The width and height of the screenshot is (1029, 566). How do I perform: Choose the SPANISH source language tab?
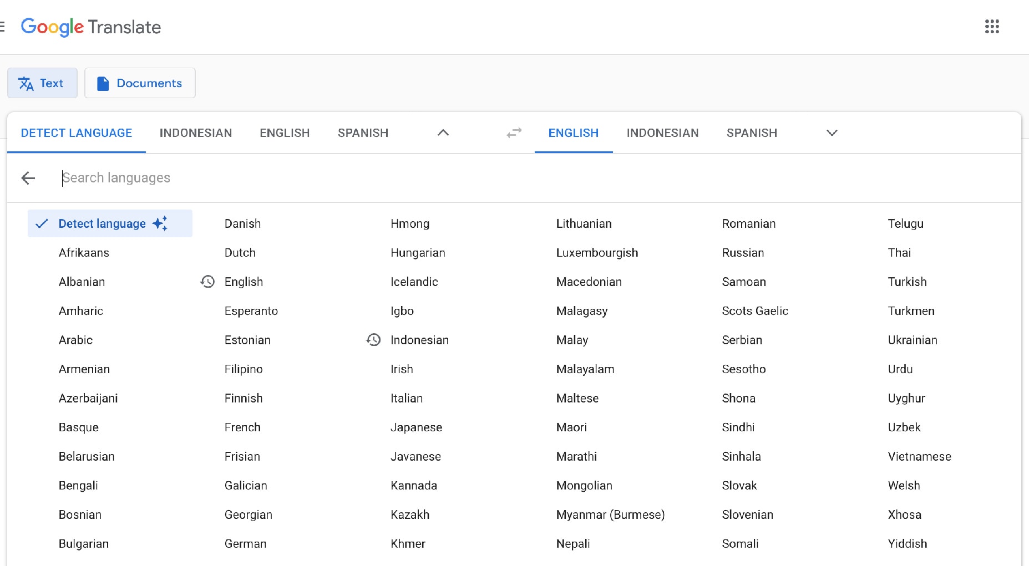[363, 133]
